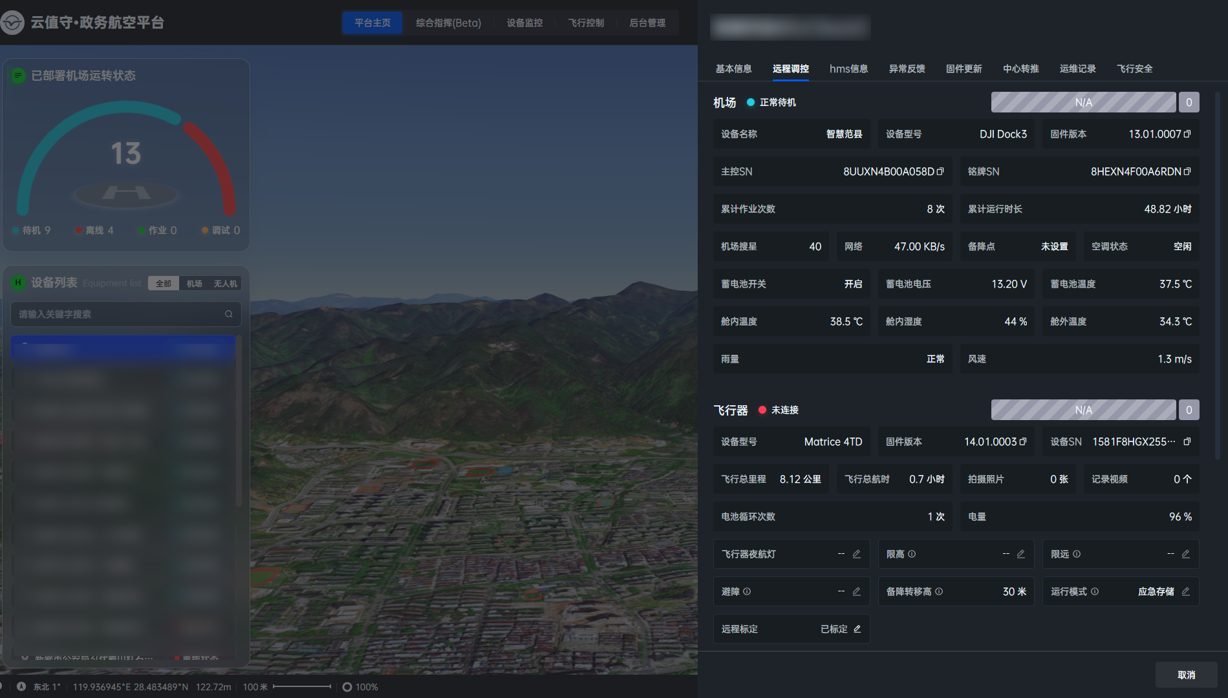Copy the aircraft 设备SN value
Viewport: 1228px width, 698px height.
pyautogui.click(x=1187, y=442)
